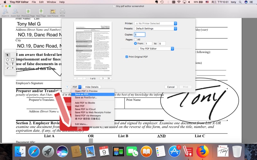This screenshot has height=160, width=257.
Task: Choose Save as PDF… menu entry
Action: click(x=93, y=94)
